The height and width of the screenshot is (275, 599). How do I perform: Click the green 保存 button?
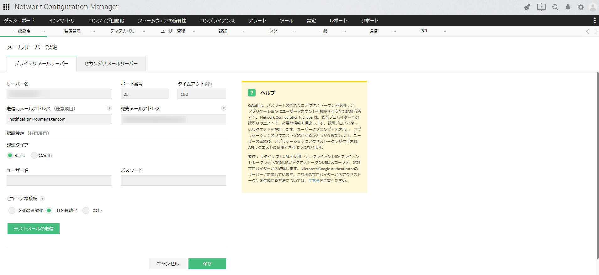point(207,264)
